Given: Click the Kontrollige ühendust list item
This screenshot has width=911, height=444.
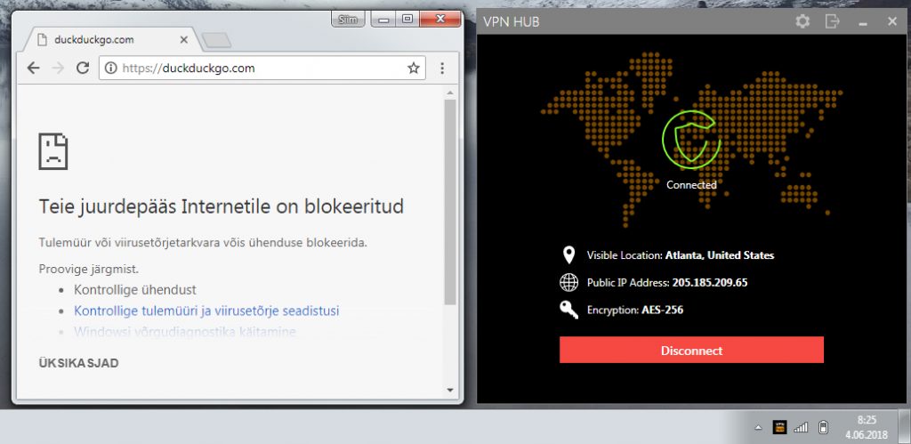Looking at the screenshot, I should pyautogui.click(x=135, y=289).
